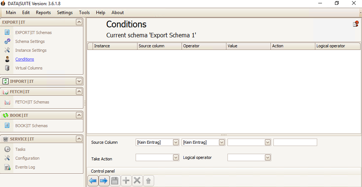
Task: Open BOOK|IT Schemas link
Action: tap(31, 126)
